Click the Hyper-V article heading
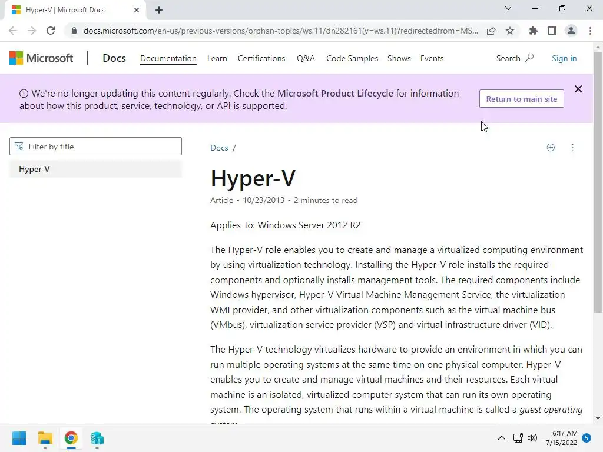603x452 pixels. pos(253,178)
